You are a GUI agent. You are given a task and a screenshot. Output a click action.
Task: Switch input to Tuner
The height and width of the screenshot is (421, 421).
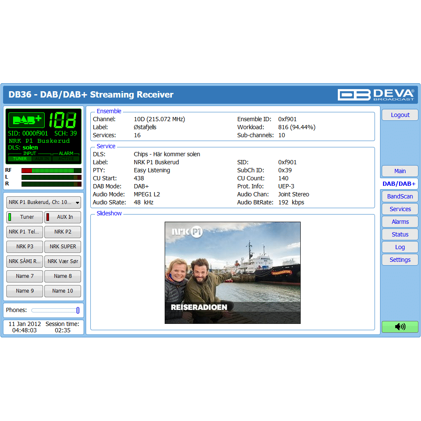24,217
